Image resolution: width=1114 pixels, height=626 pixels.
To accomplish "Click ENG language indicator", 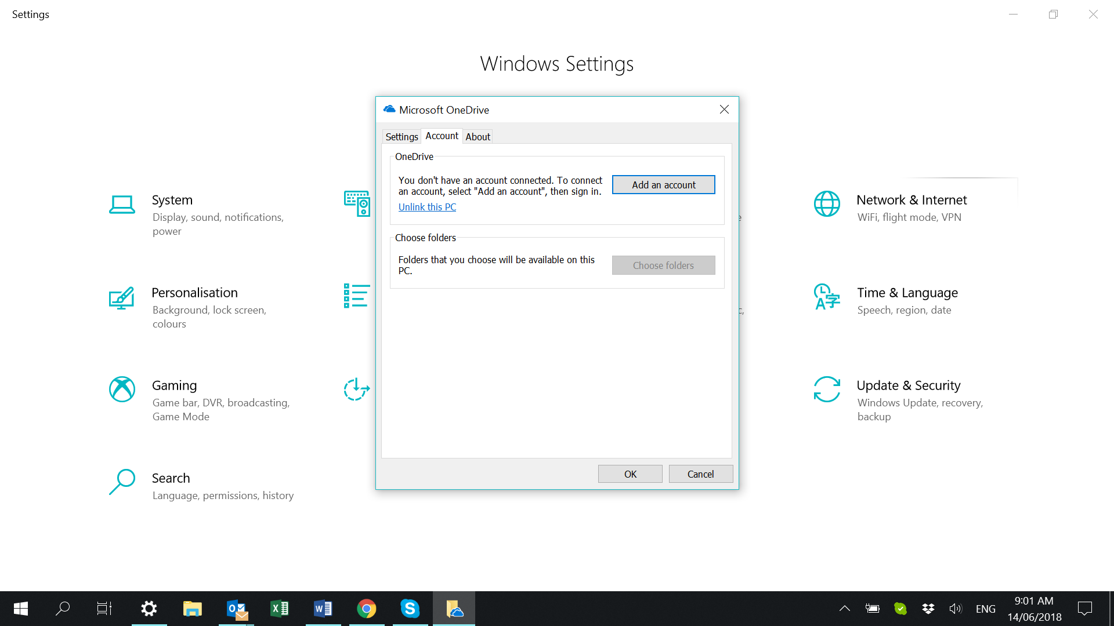I will pos(985,609).
